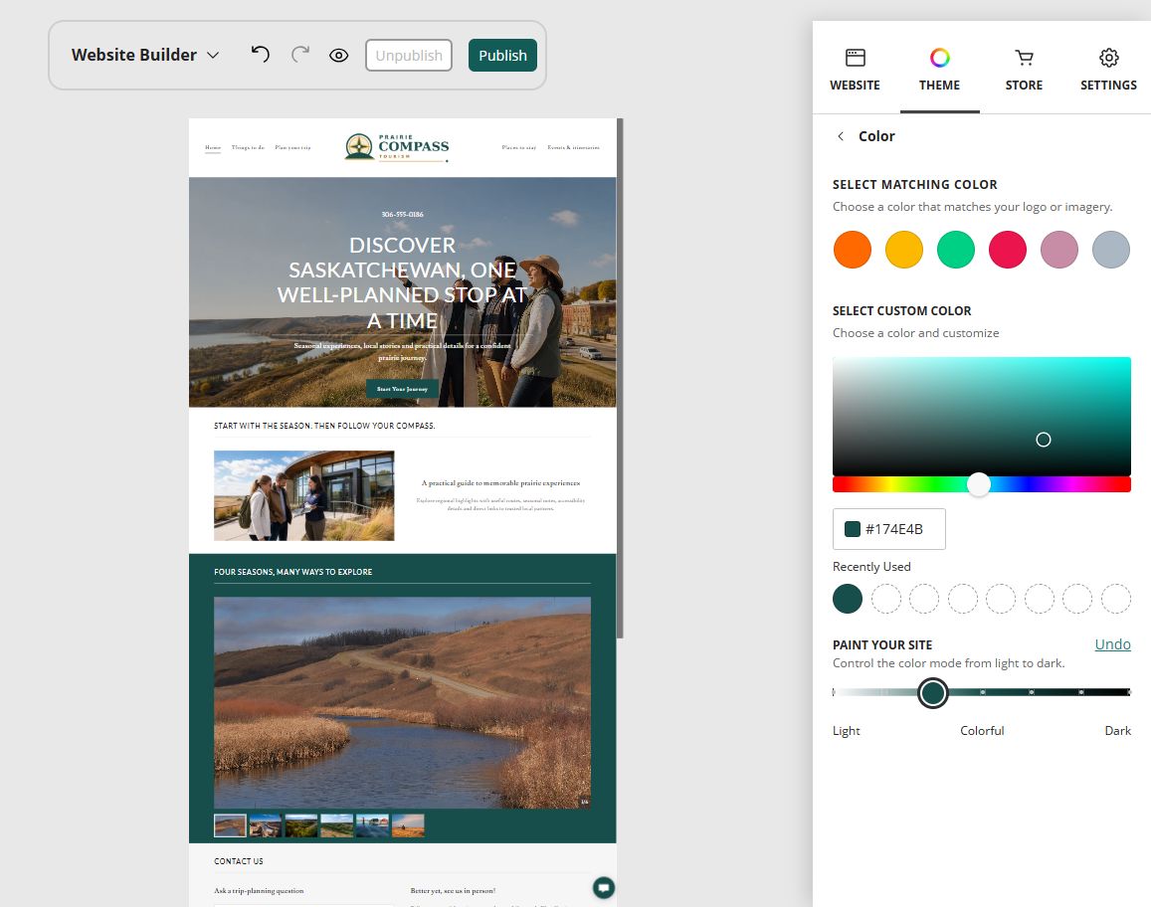Image resolution: width=1151 pixels, height=907 pixels.
Task: Click the hero heading Discover Saskatchewan
Action: click(x=402, y=282)
